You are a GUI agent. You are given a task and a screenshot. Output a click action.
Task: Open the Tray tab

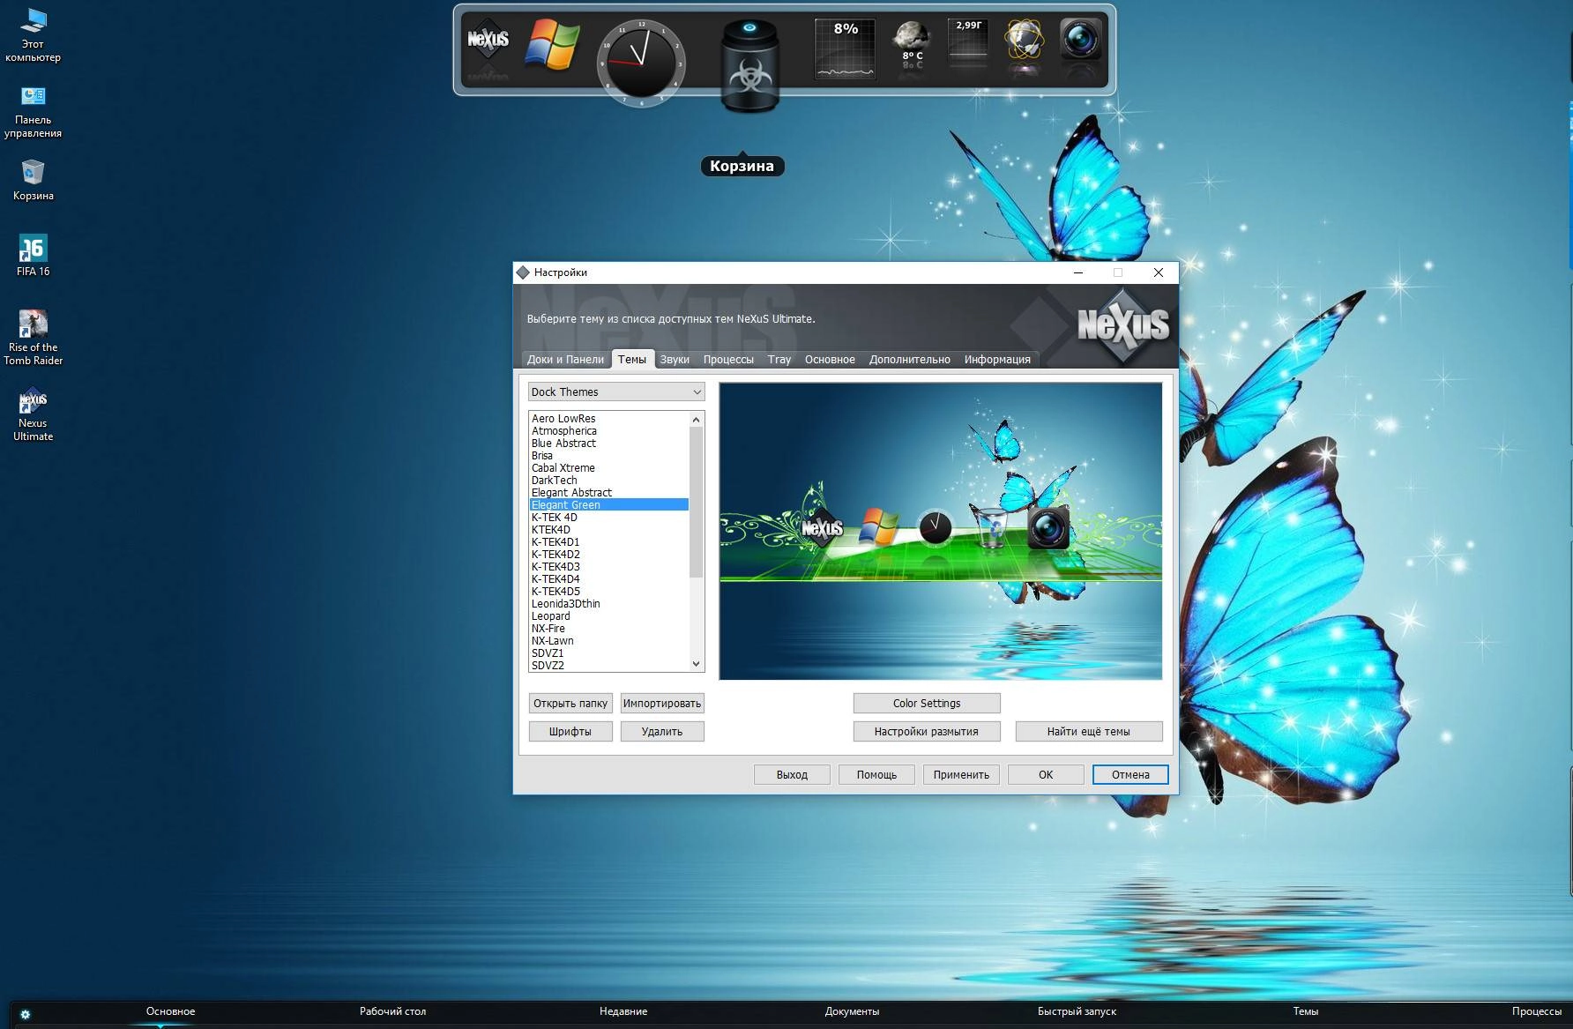[779, 359]
